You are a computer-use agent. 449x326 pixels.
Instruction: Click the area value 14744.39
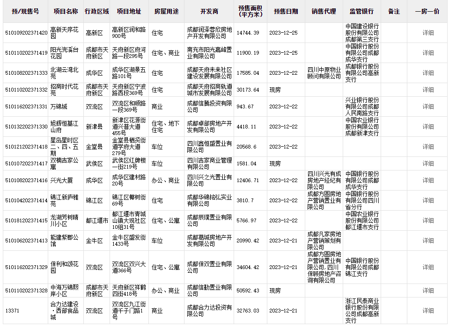(248, 33)
